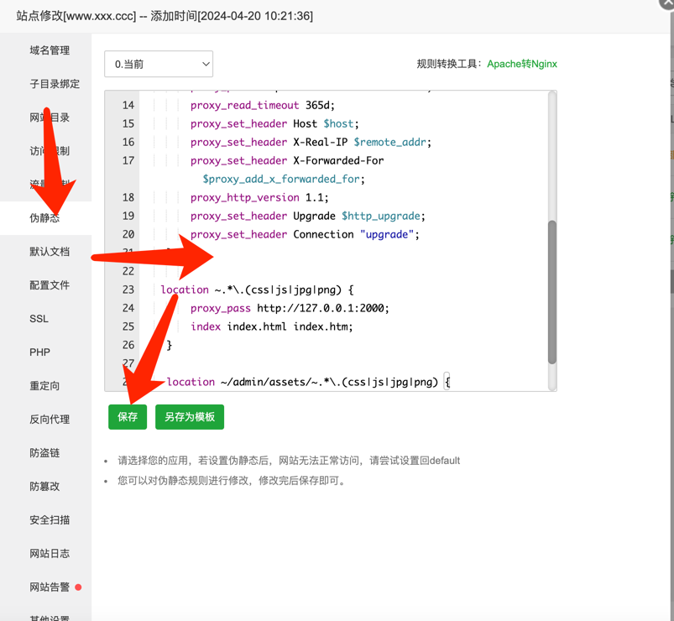
Task: Go to the 防盗链 tab
Action: [x=44, y=453]
